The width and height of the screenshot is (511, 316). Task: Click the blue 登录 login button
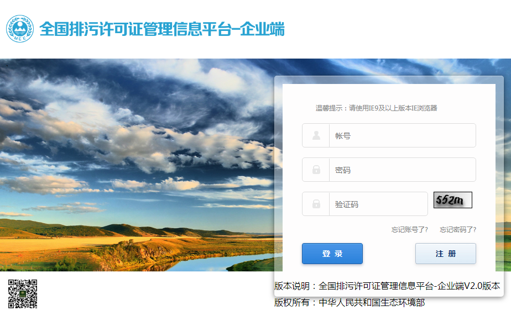[x=332, y=254]
